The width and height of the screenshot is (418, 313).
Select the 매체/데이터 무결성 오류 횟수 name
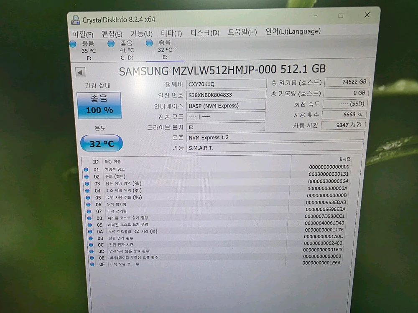(134, 257)
